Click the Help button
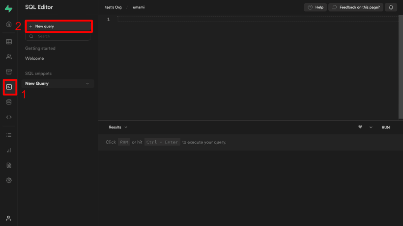 tap(316, 7)
